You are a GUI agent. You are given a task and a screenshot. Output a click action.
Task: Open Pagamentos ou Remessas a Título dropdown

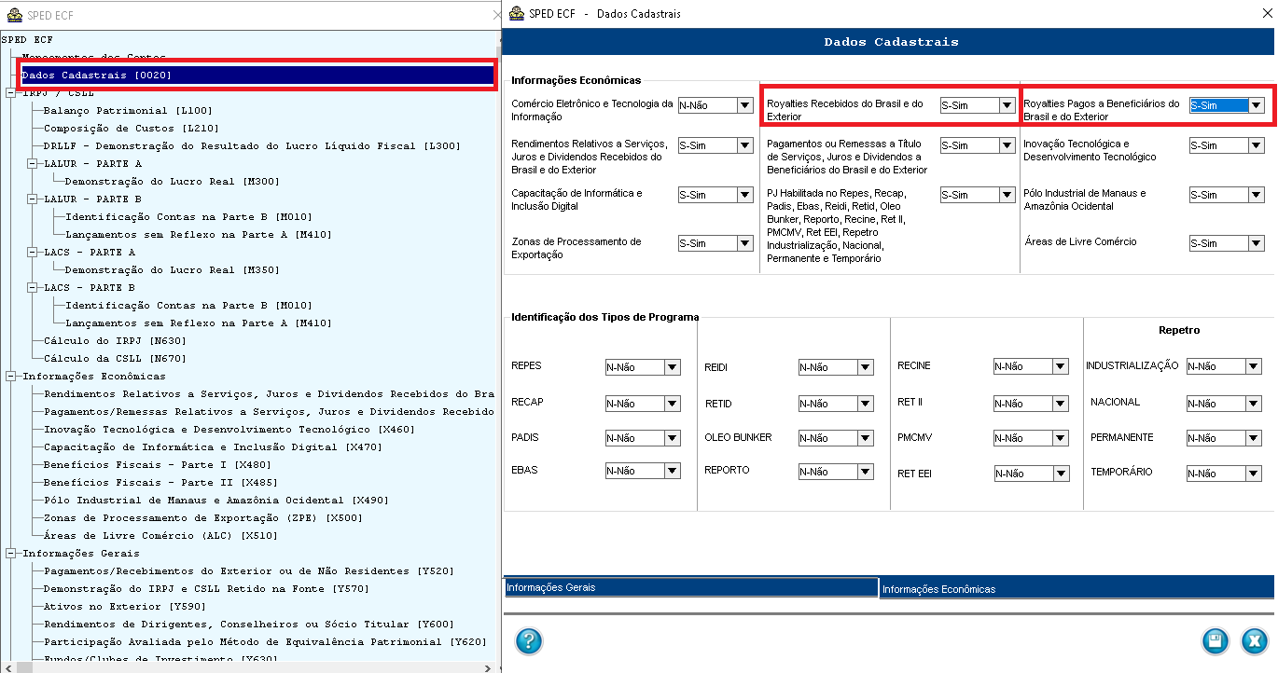pyautogui.click(x=1007, y=145)
